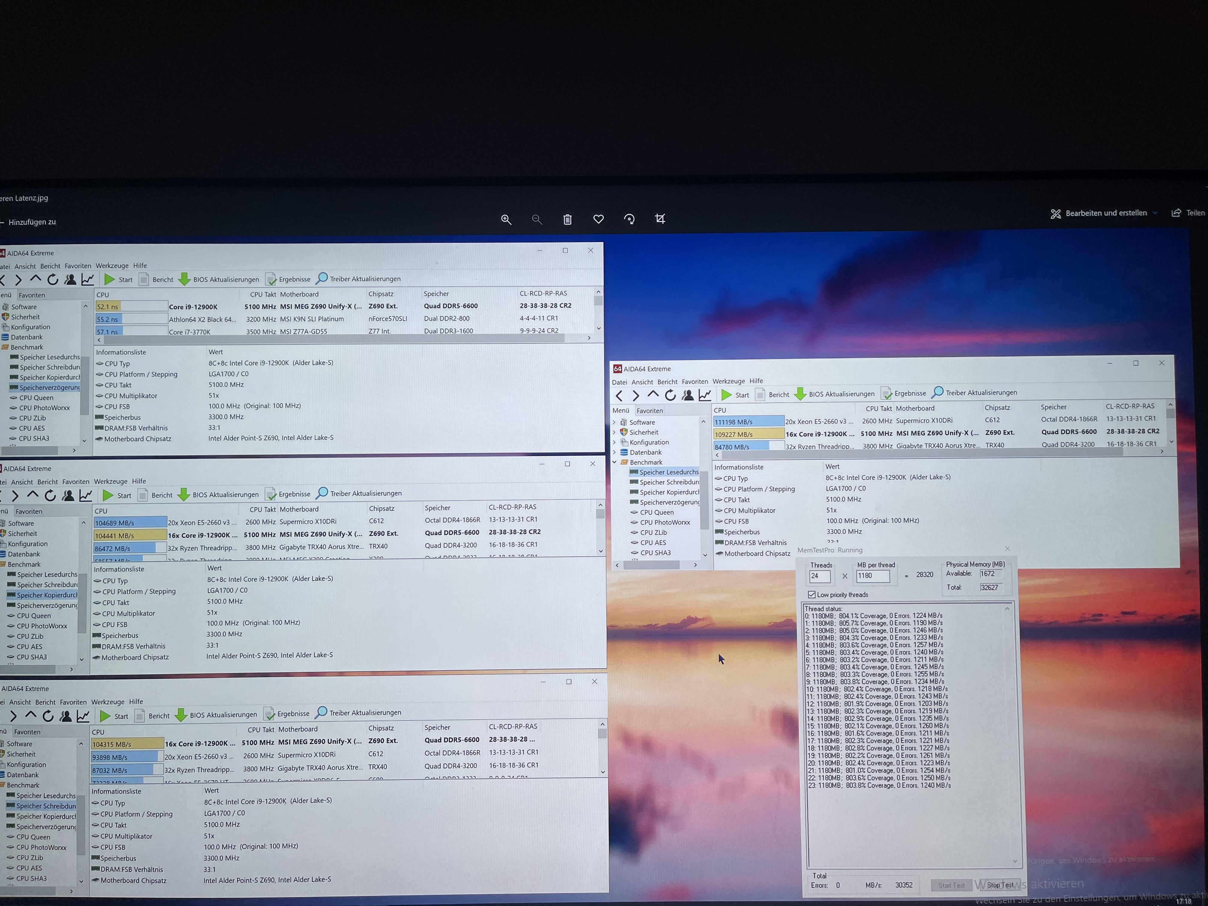Click green Start arrow in right AIDA64 window
This screenshot has height=906, width=1208.
click(726, 395)
